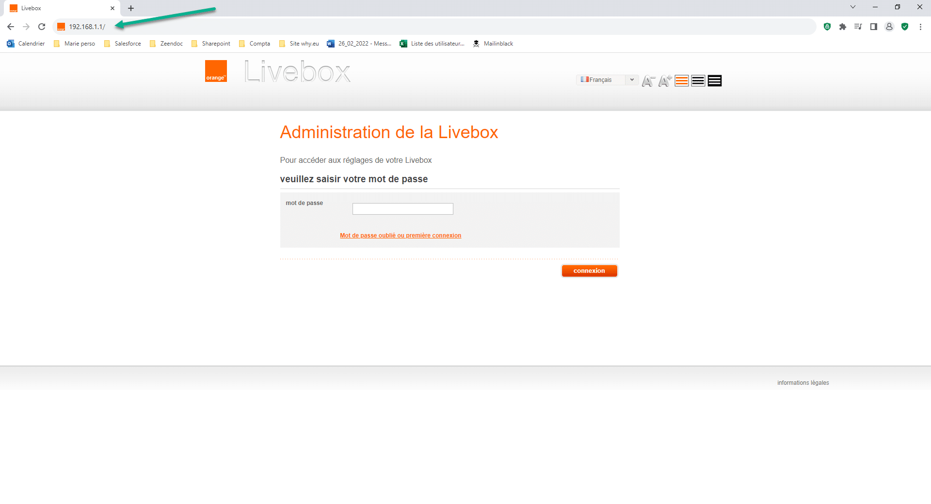Viewport: 931px width, 504px height.
Task: Click the orange logo
Action: pos(216,71)
